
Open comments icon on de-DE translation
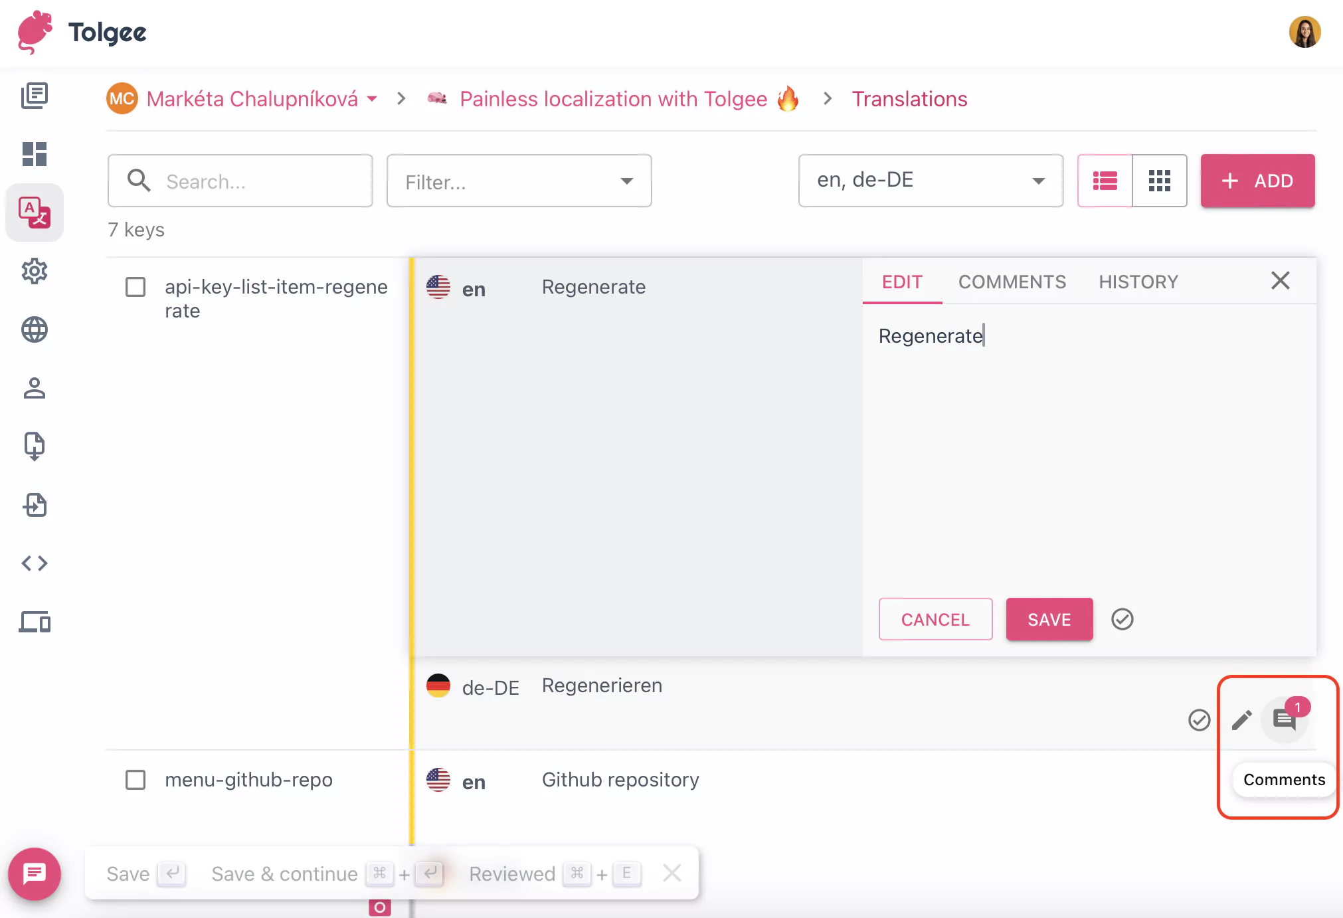pyautogui.click(x=1284, y=720)
